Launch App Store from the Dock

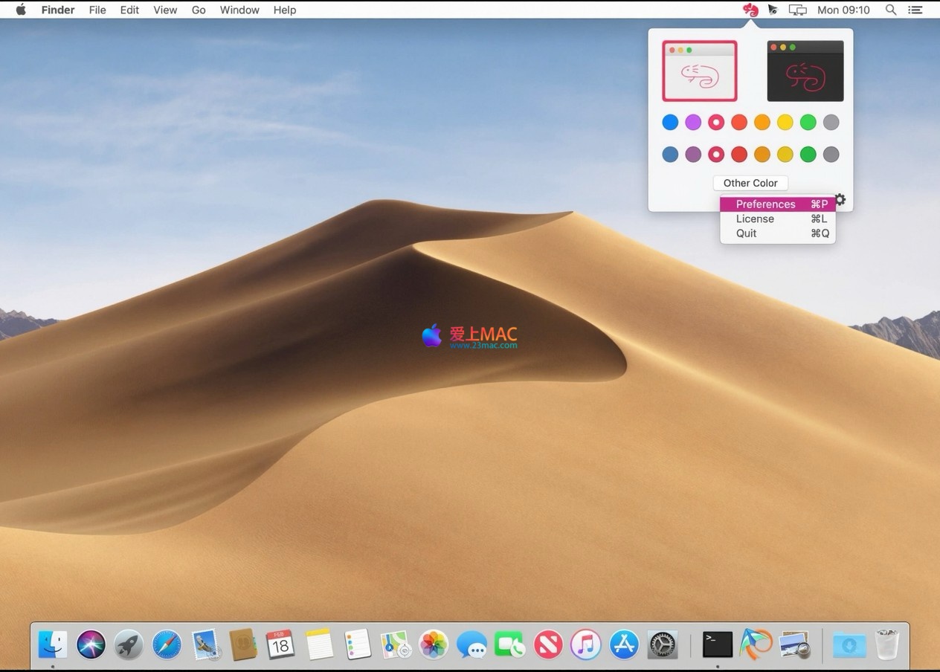(624, 644)
